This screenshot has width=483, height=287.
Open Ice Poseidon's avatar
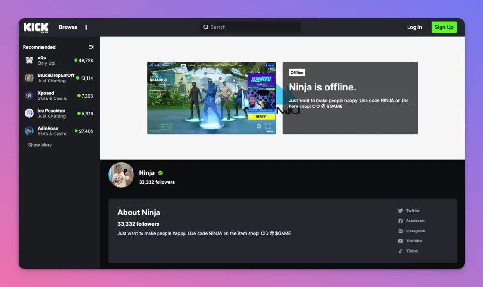(29, 113)
